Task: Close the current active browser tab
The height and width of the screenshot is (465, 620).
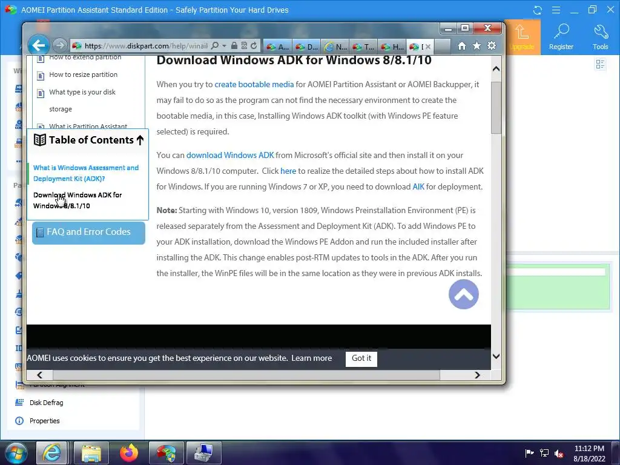Action: (428, 47)
